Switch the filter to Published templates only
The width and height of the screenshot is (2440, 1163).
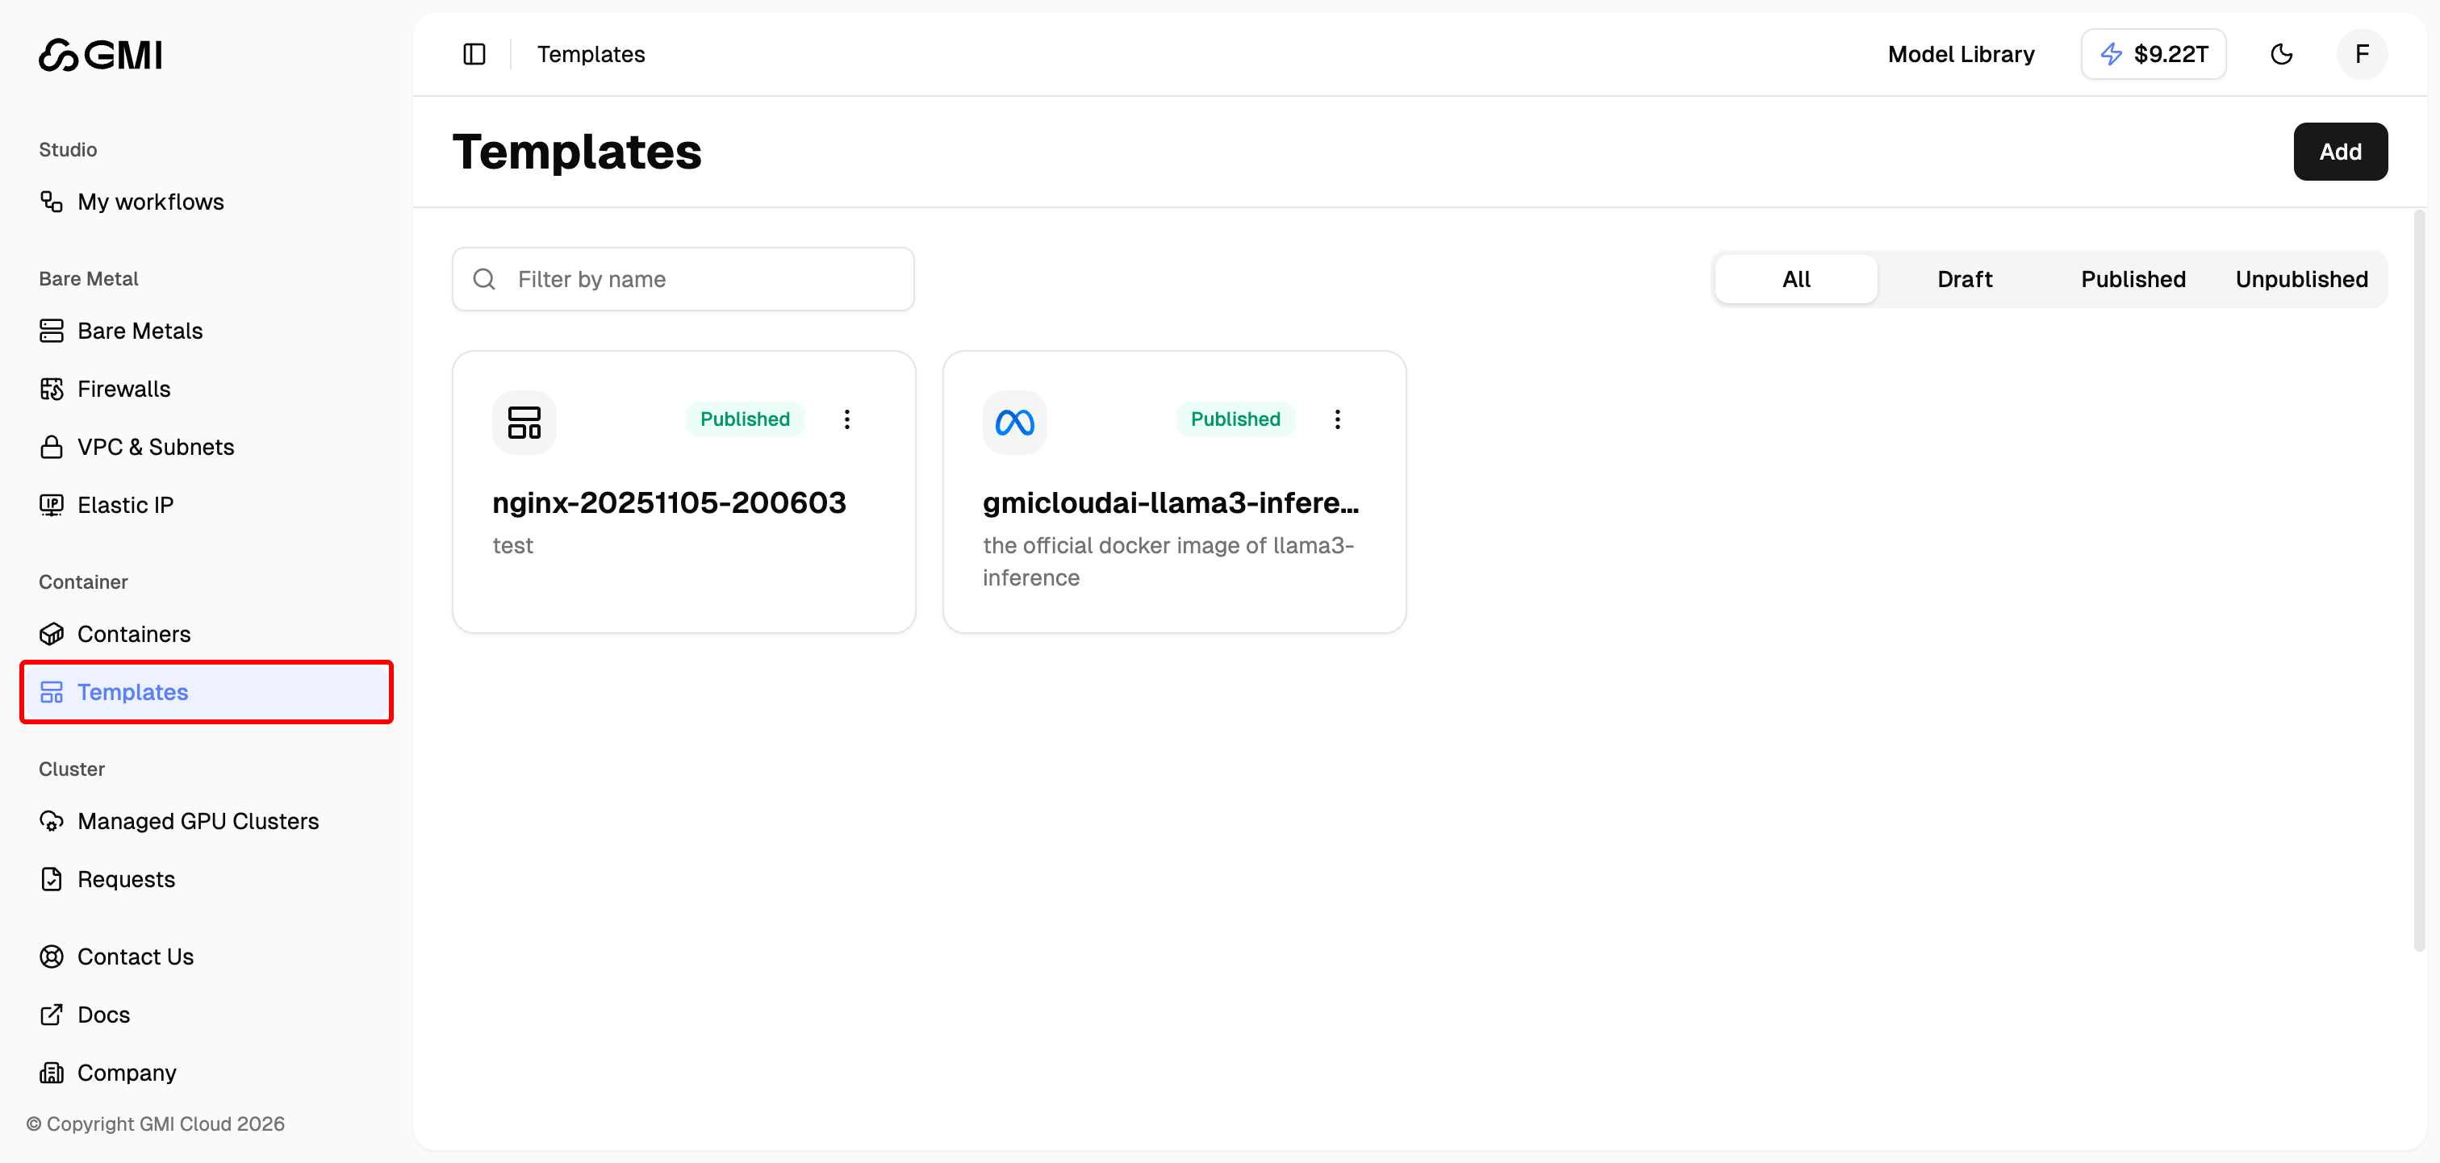coord(2133,278)
